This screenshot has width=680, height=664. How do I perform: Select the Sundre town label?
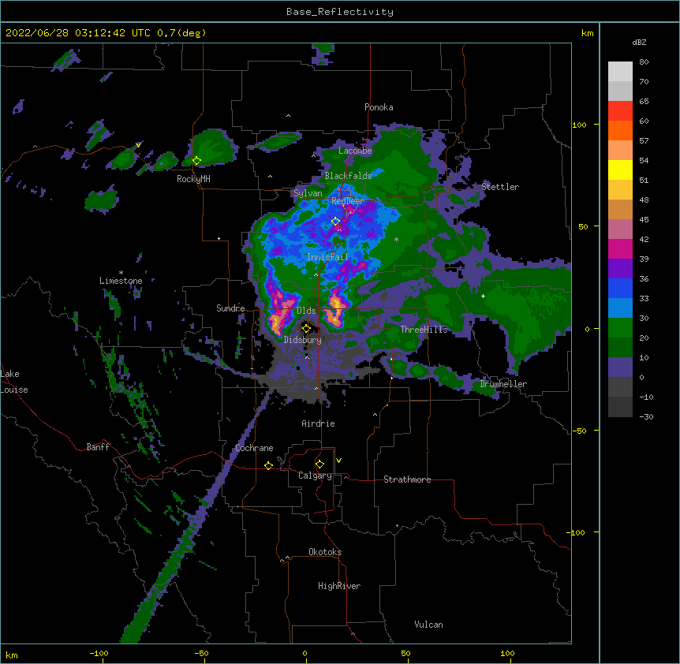tap(230, 308)
